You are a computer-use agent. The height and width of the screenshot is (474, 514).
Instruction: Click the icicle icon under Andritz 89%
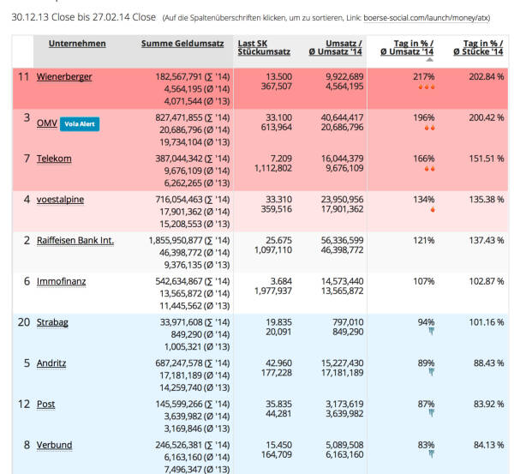click(x=432, y=372)
